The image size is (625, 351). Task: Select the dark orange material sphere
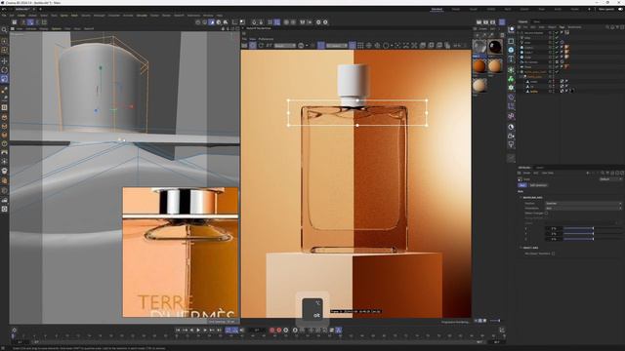(x=479, y=65)
